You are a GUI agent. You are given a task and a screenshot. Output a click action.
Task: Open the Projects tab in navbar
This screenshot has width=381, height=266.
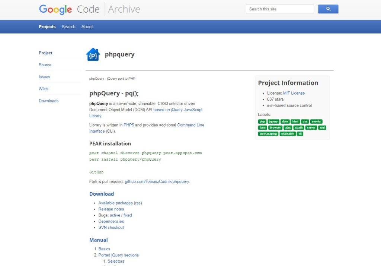[x=47, y=27]
